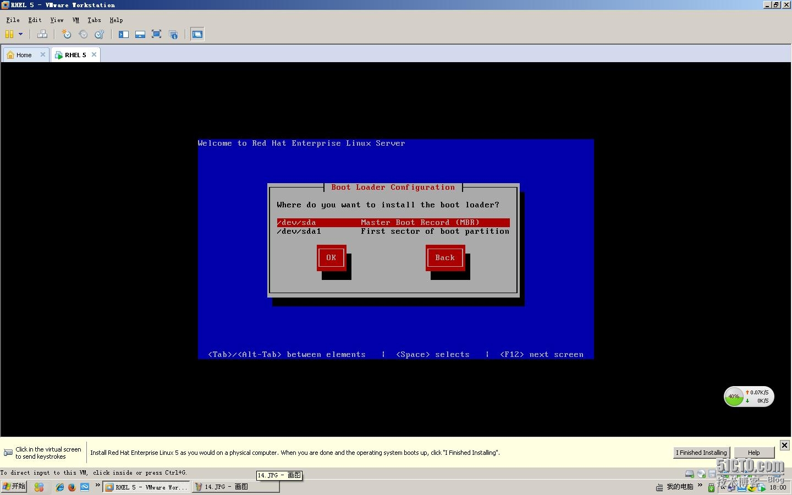Viewport: 792px width, 495px height.
Task: Click the keyboard icon in install message bar
Action: (x=8, y=453)
